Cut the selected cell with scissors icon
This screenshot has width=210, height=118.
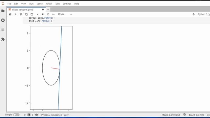click(x=21, y=14)
